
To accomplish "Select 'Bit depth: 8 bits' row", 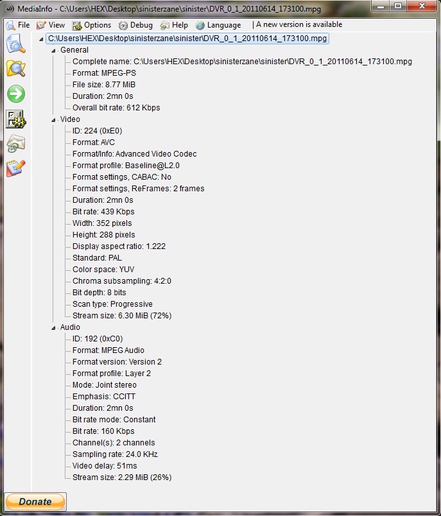I will (99, 292).
